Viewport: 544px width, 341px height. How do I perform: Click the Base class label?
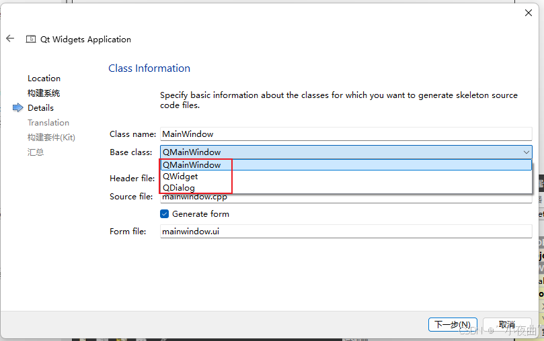click(x=131, y=152)
